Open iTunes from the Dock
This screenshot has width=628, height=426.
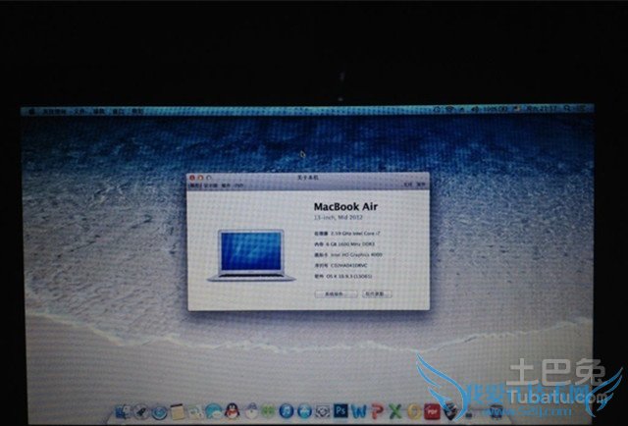(286, 411)
